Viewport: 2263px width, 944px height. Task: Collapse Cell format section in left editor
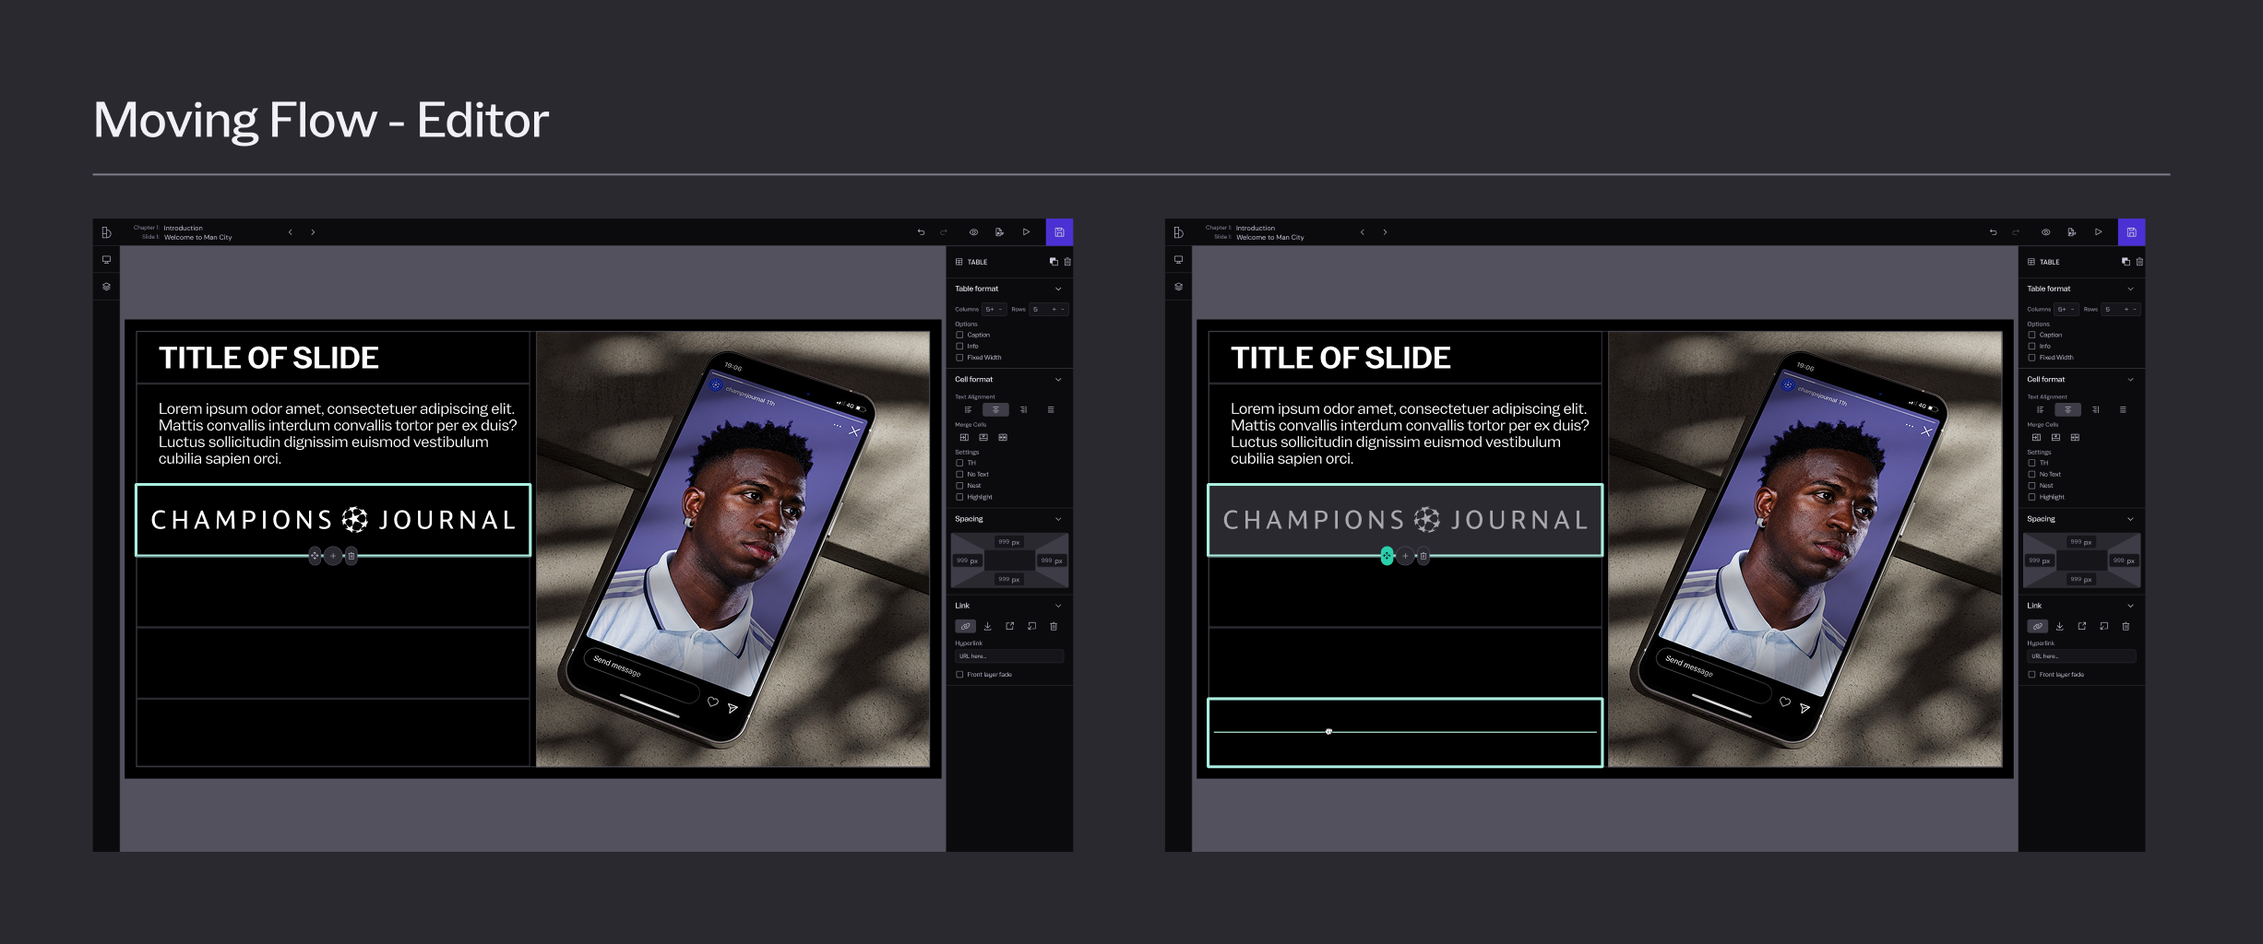[x=1058, y=380]
